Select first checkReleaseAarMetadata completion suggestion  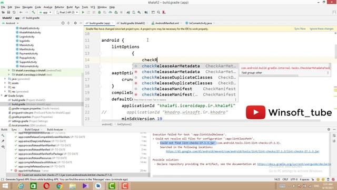185,66
